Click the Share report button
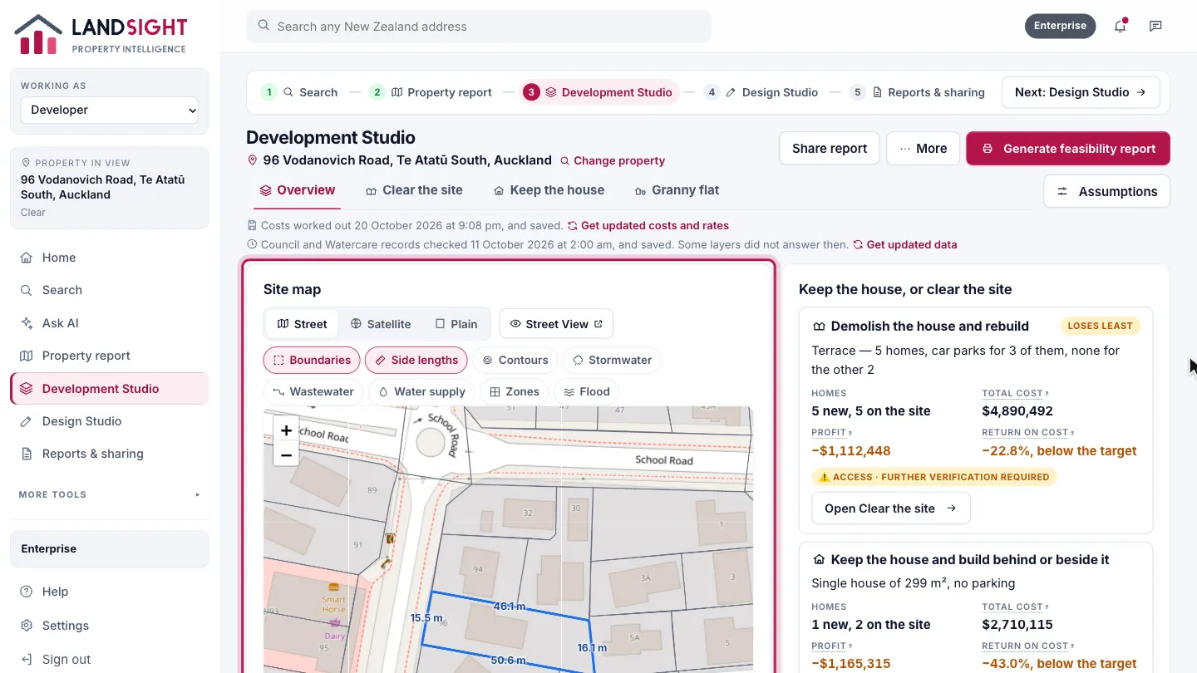 [x=829, y=149]
